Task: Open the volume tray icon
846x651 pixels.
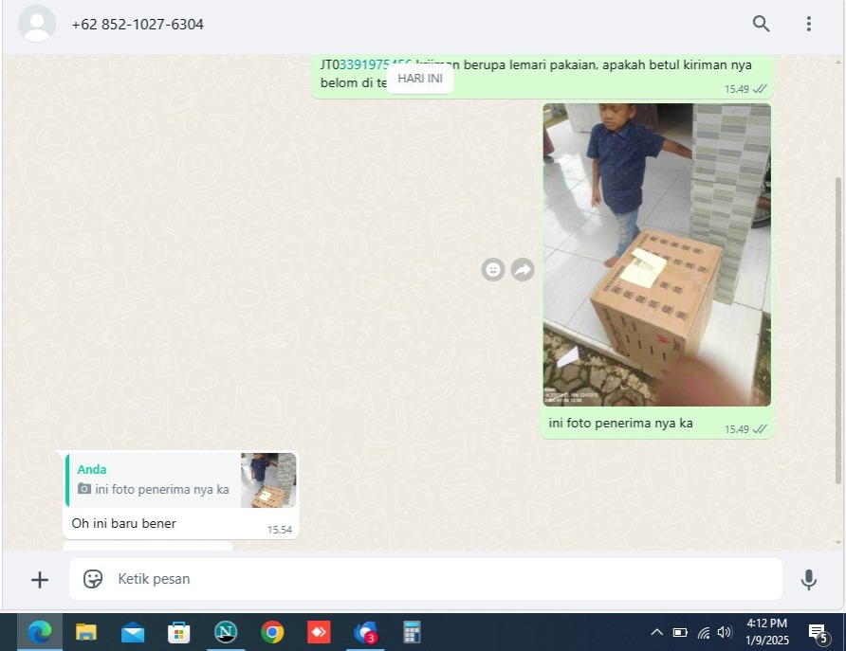Action: point(725,632)
